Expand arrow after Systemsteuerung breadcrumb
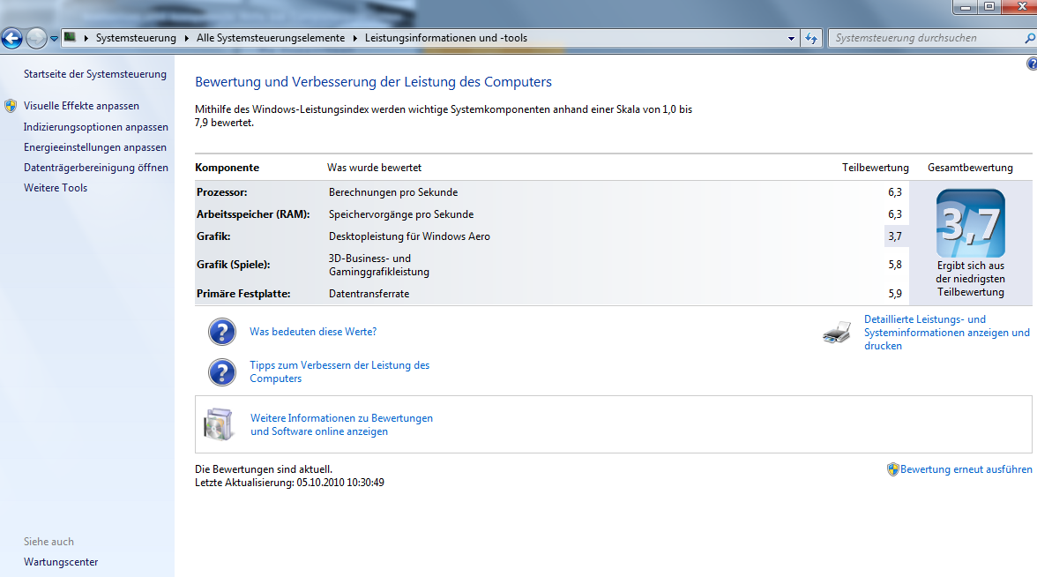 click(x=187, y=38)
